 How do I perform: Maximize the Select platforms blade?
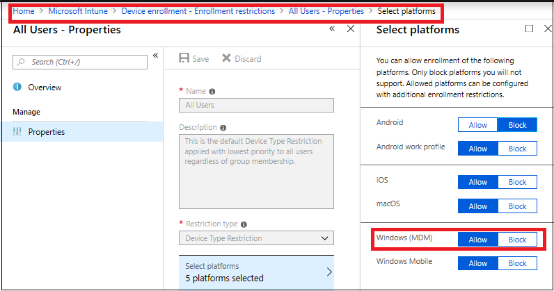(529, 29)
